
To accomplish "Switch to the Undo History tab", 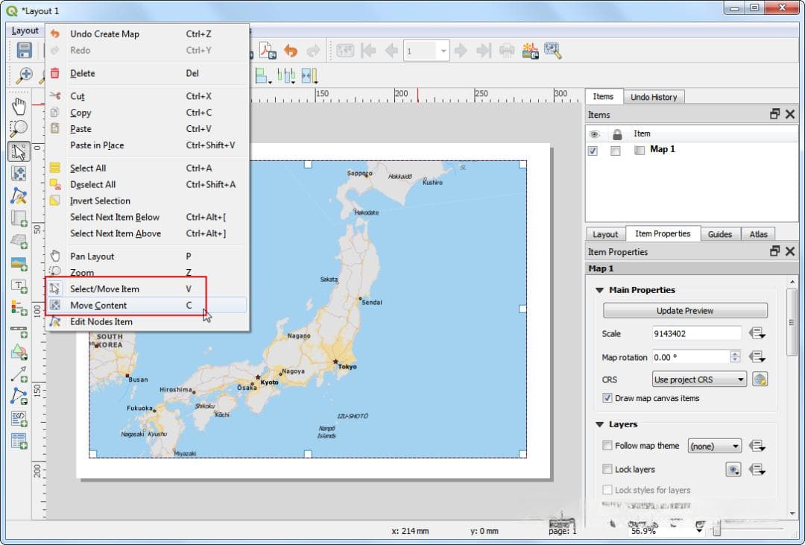I will tap(654, 97).
